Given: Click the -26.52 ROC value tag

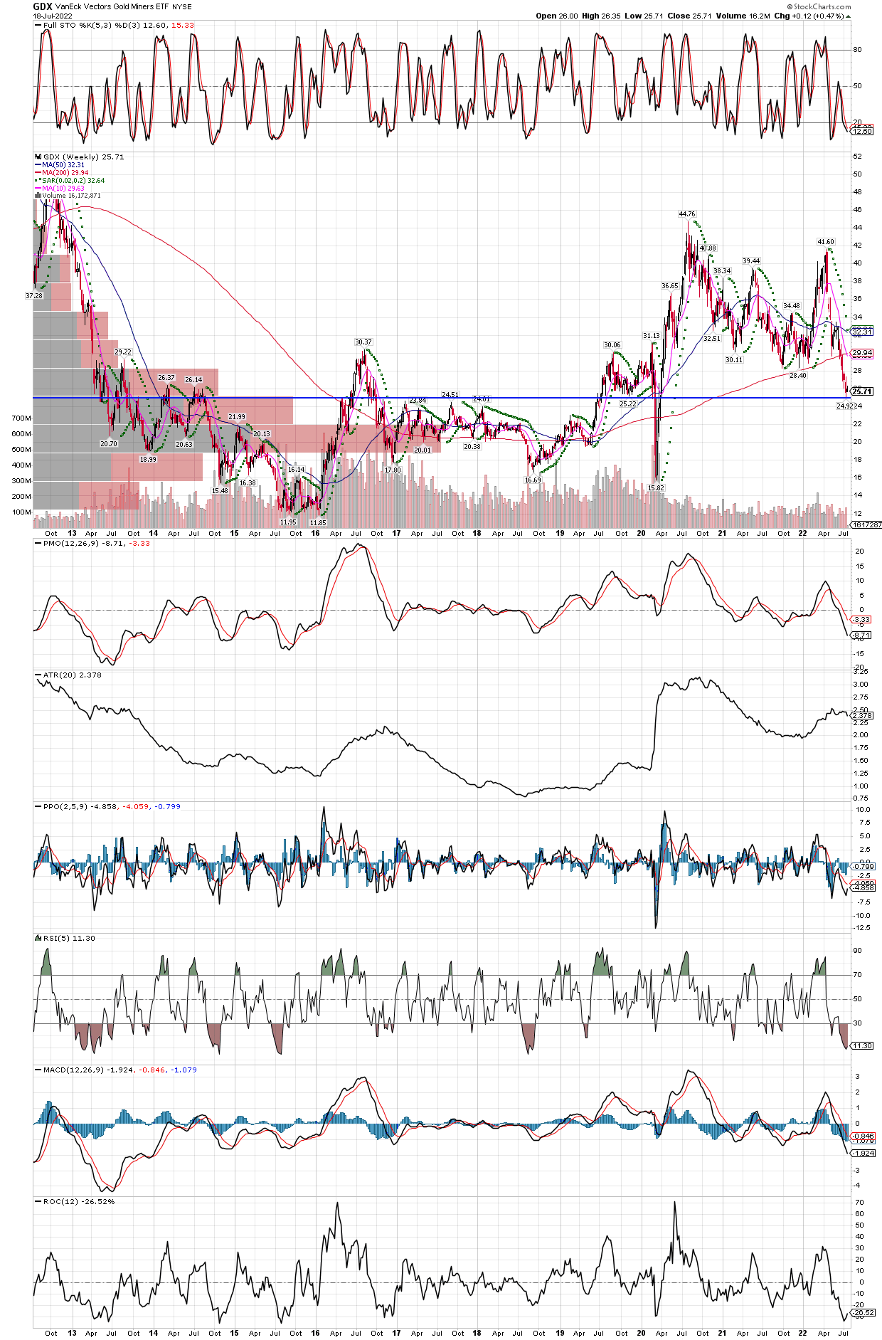Looking at the screenshot, I should [x=862, y=1313].
